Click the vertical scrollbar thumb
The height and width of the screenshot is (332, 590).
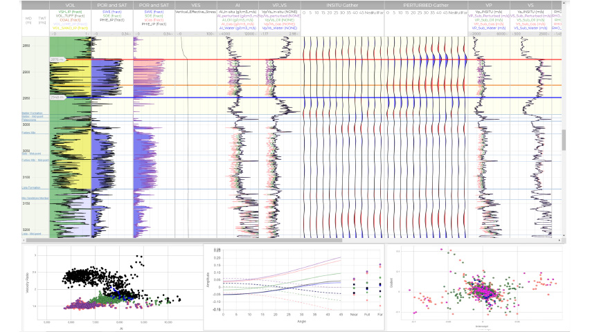click(x=564, y=140)
